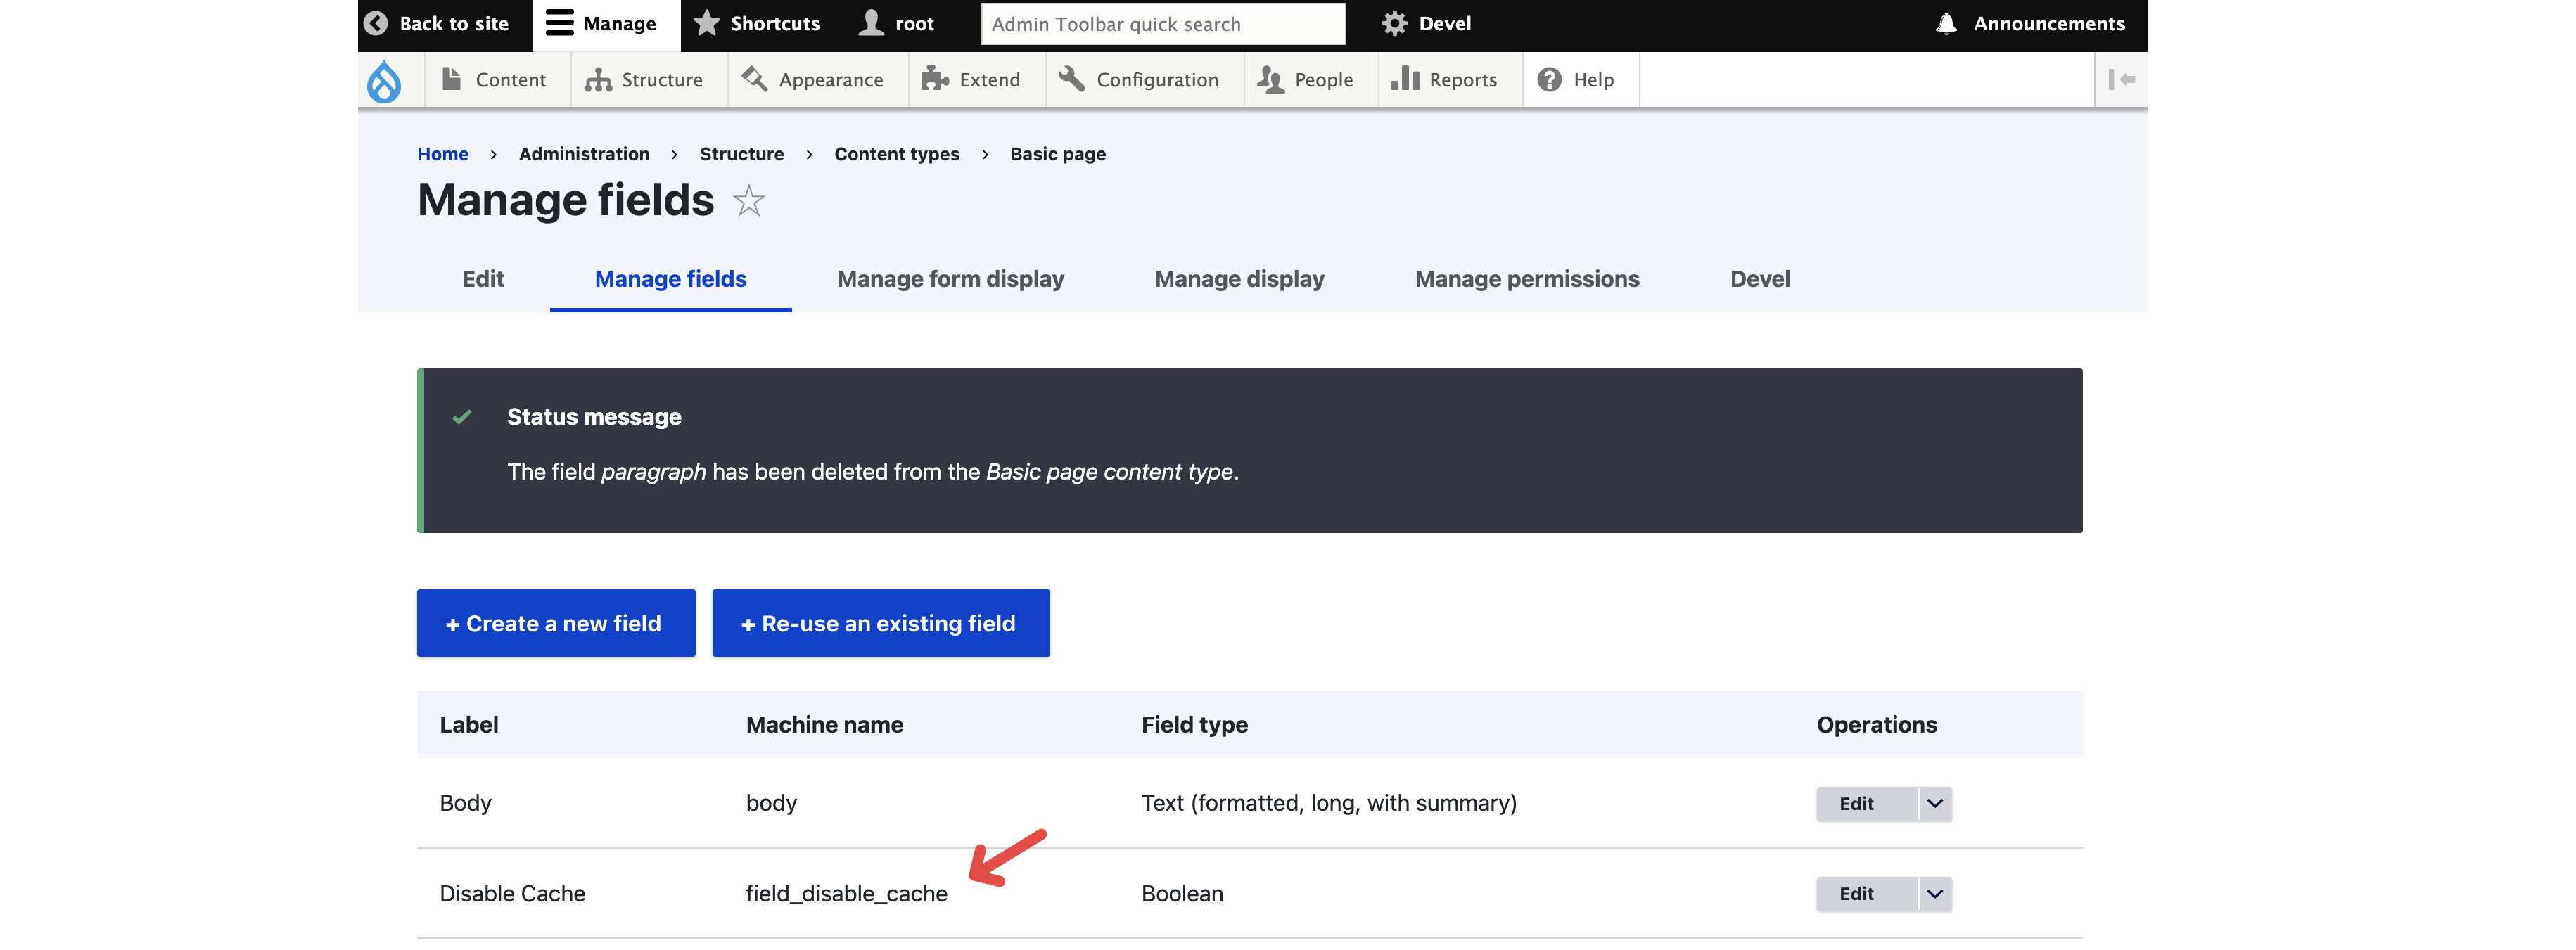The image size is (2576, 950).
Task: Click the Back to site arrow icon
Action: point(376,23)
